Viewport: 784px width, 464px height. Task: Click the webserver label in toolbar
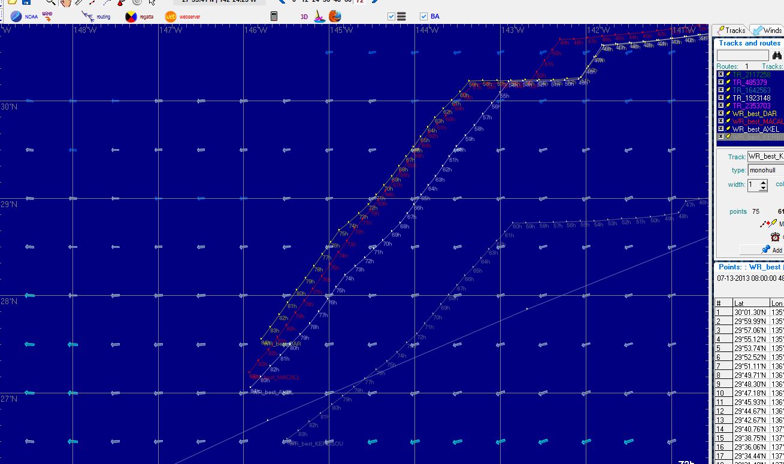[x=190, y=17]
